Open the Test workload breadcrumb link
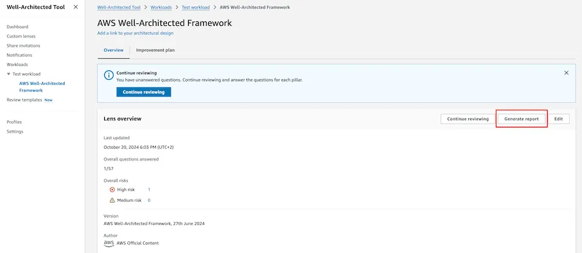This screenshot has width=582, height=253. pyautogui.click(x=195, y=7)
